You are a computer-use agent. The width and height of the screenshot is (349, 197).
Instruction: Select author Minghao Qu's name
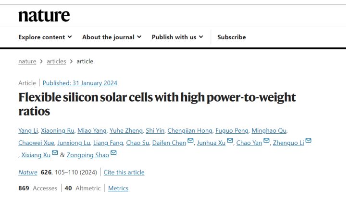(x=269, y=130)
